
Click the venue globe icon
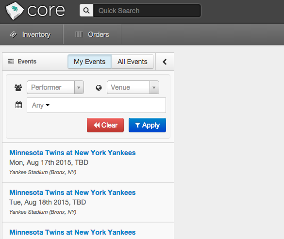[99, 88]
